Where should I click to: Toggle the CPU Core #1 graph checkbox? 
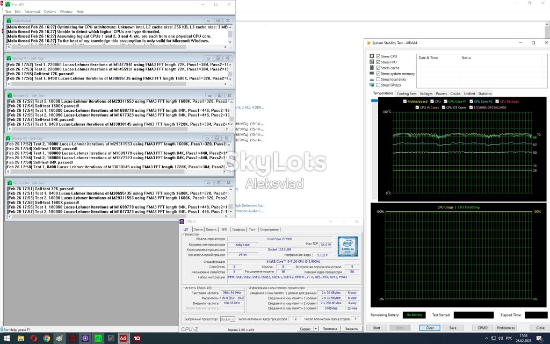(445, 102)
